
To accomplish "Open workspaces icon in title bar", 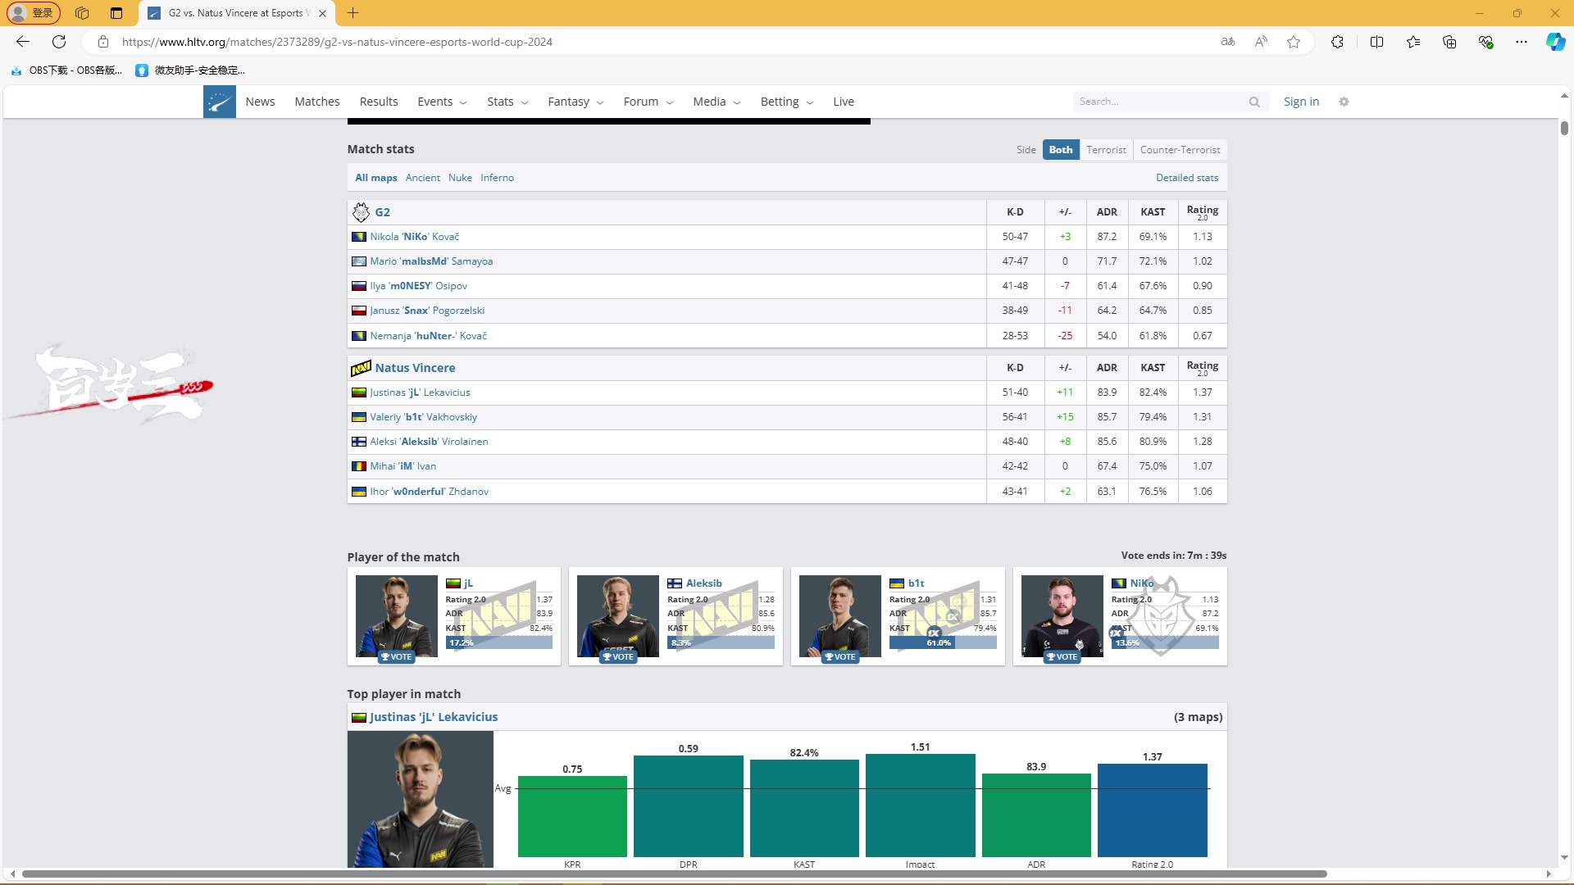I will 82,13.
